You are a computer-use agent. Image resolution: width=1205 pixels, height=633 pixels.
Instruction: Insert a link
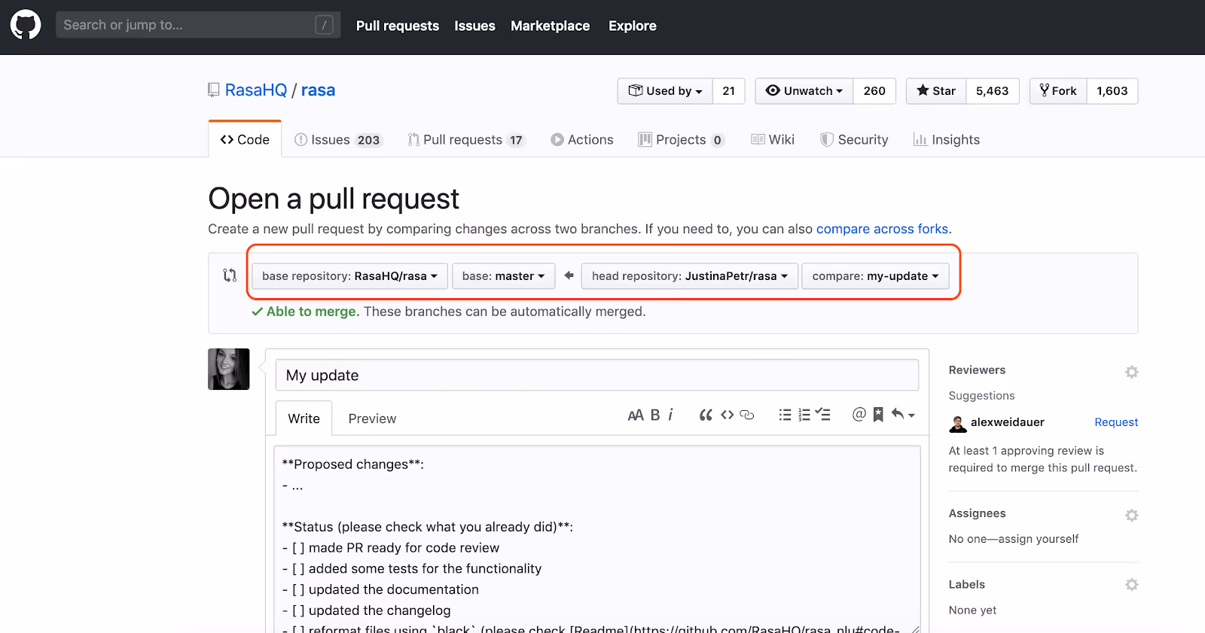click(747, 415)
